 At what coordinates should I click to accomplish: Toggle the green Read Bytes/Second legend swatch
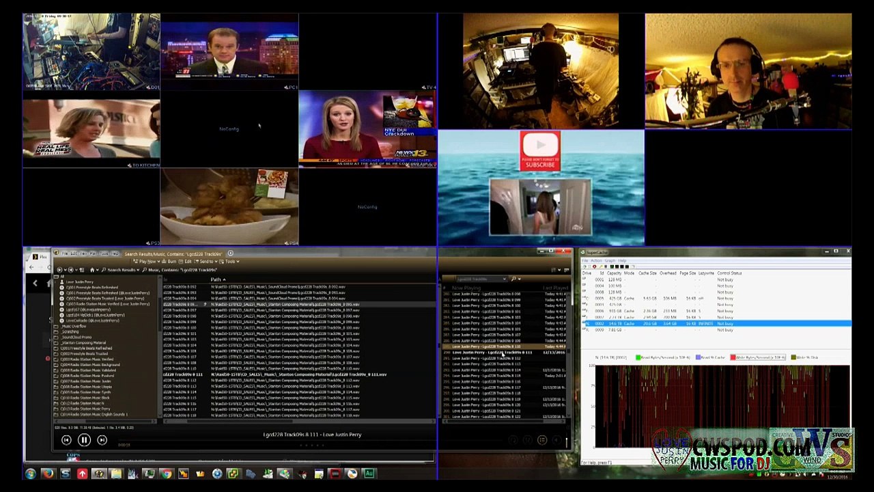point(638,357)
